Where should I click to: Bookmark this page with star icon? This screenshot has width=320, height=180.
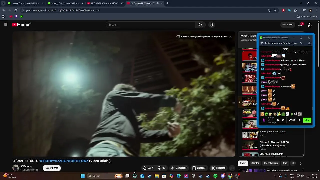coord(275,10)
